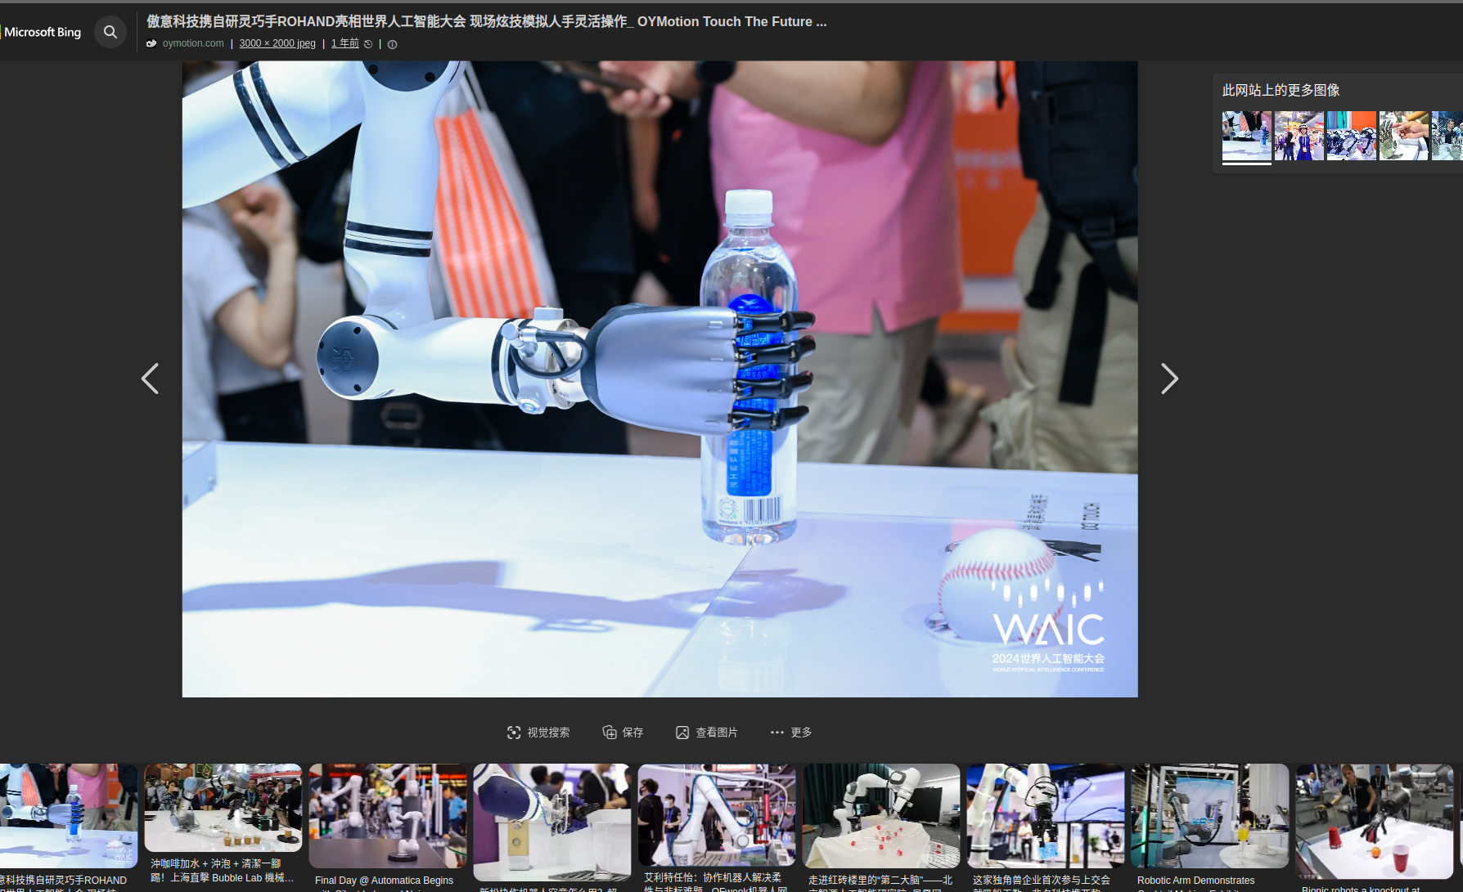The width and height of the screenshot is (1463, 892).
Task: Open the Bing search icon
Action: [x=110, y=32]
